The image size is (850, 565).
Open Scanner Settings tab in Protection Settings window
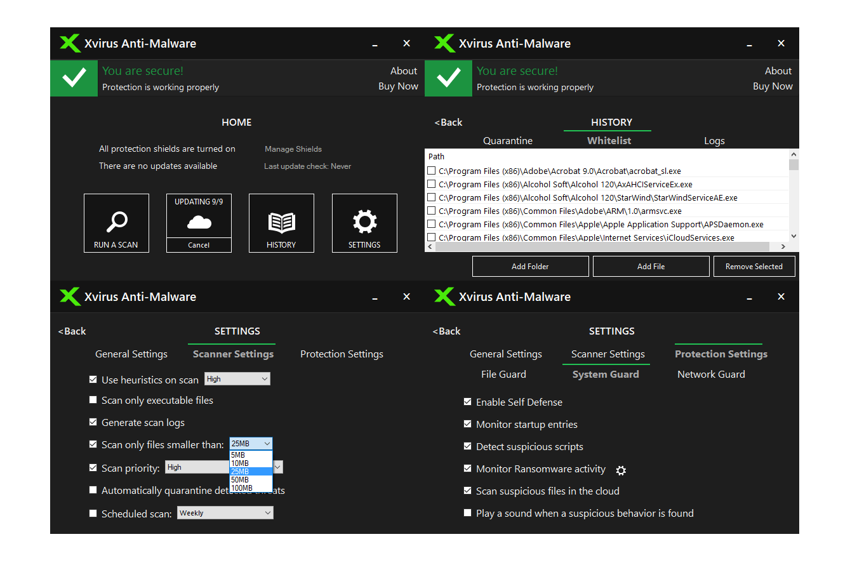(608, 354)
